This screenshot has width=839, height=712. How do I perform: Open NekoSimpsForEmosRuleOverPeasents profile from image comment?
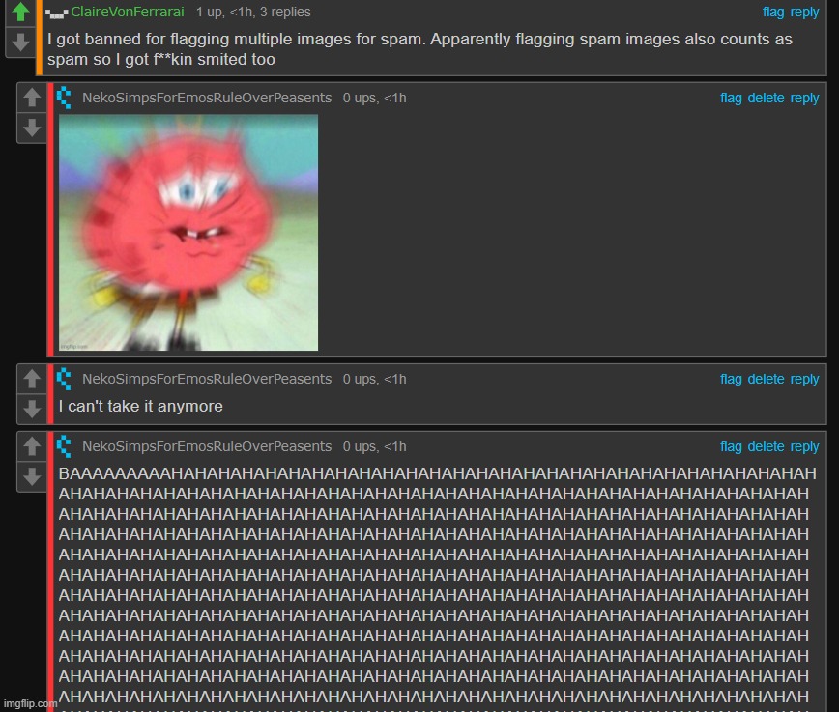click(207, 98)
